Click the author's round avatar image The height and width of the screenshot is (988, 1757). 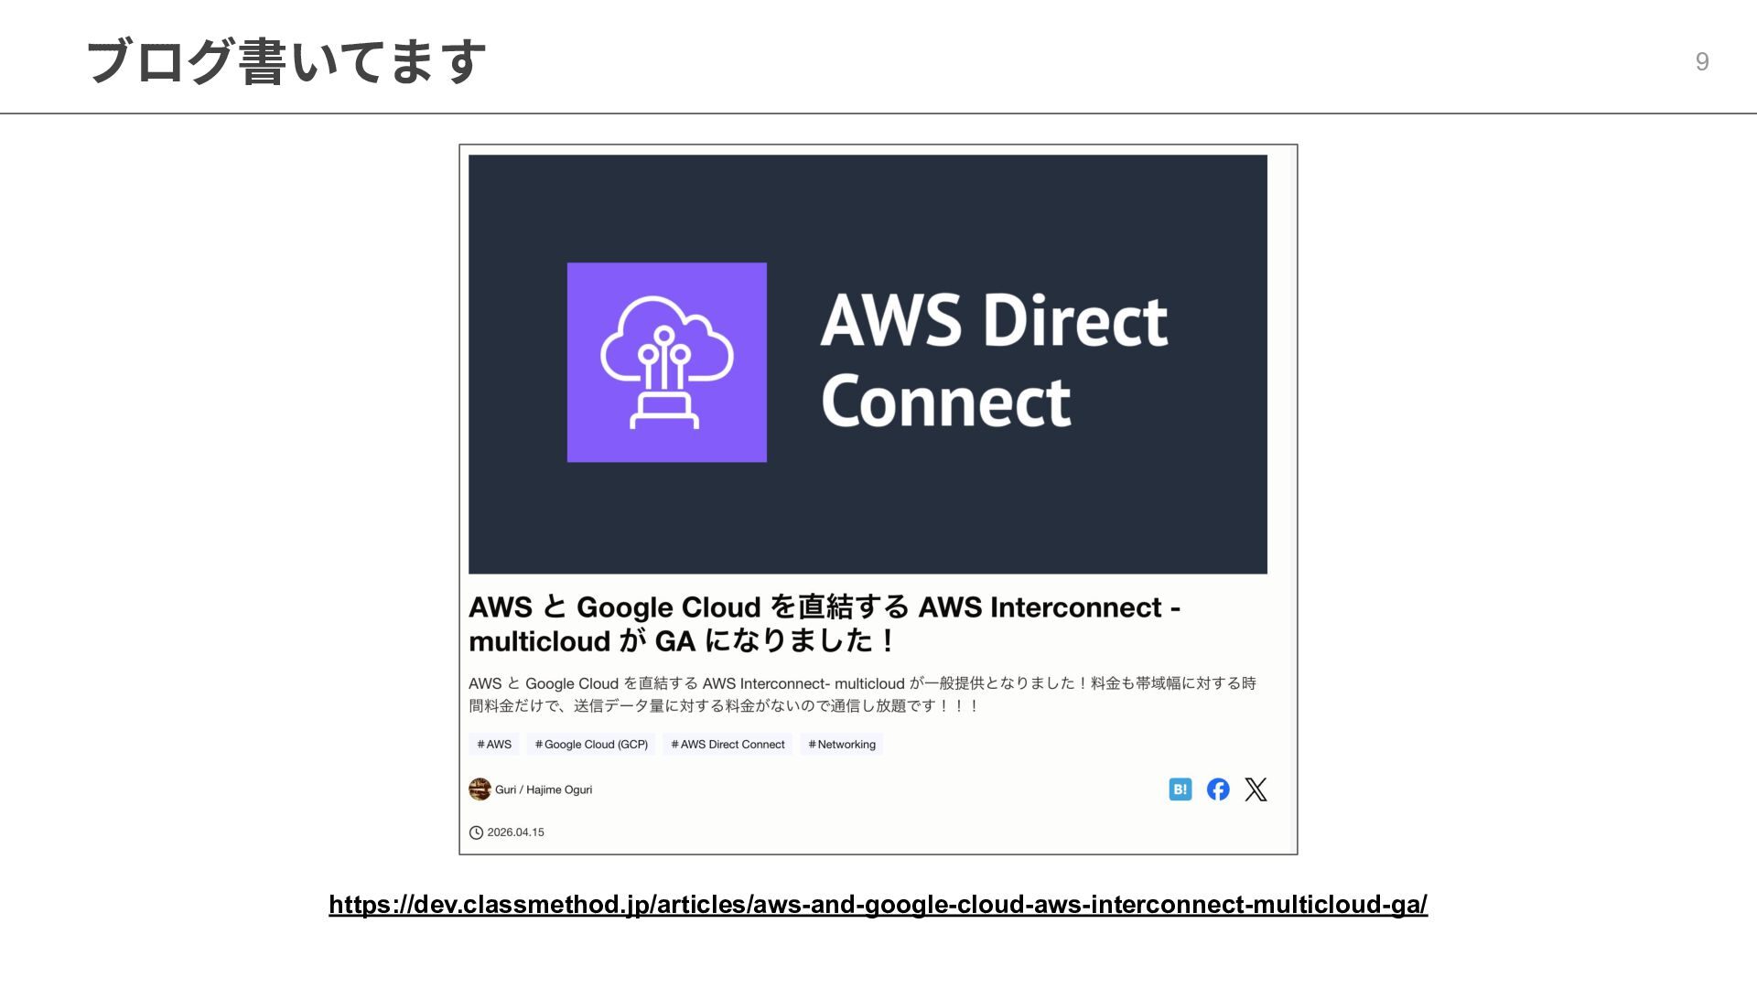(x=480, y=789)
